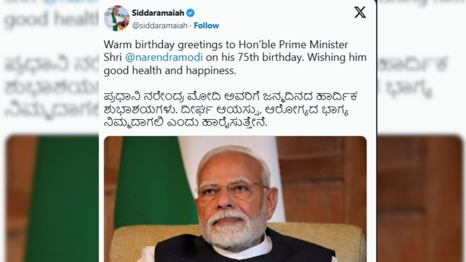Click the second line of Kannada text
The height and width of the screenshot is (262, 466).
tap(226, 110)
